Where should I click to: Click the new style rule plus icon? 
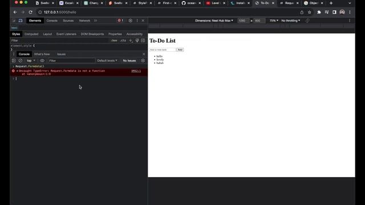[x=131, y=40]
